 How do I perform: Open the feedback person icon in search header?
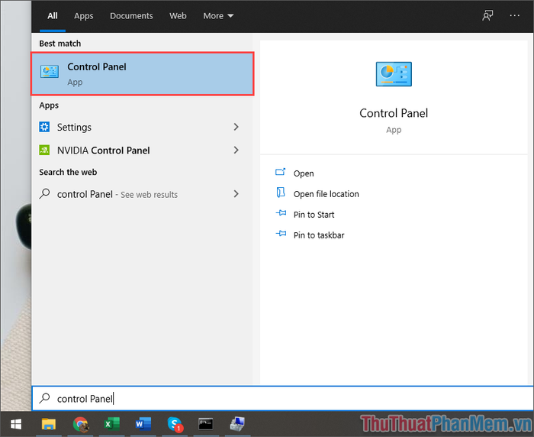click(487, 15)
